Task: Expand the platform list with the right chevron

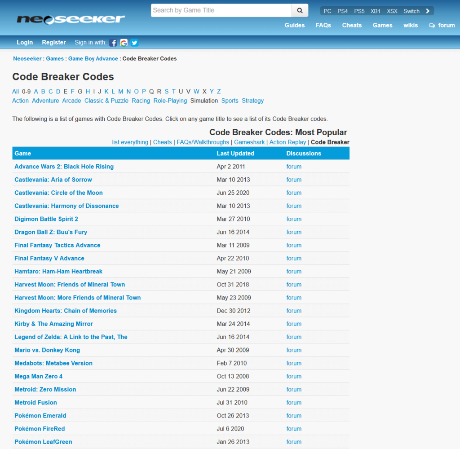Action: [428, 11]
